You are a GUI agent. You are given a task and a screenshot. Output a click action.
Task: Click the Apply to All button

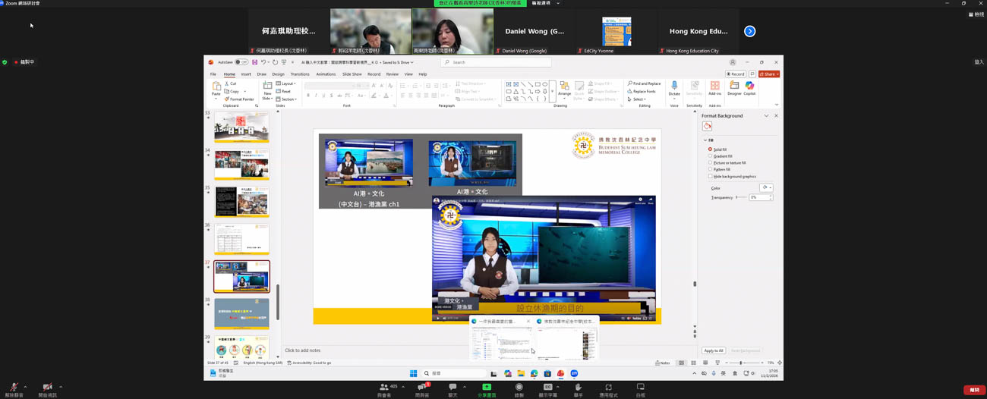click(713, 350)
